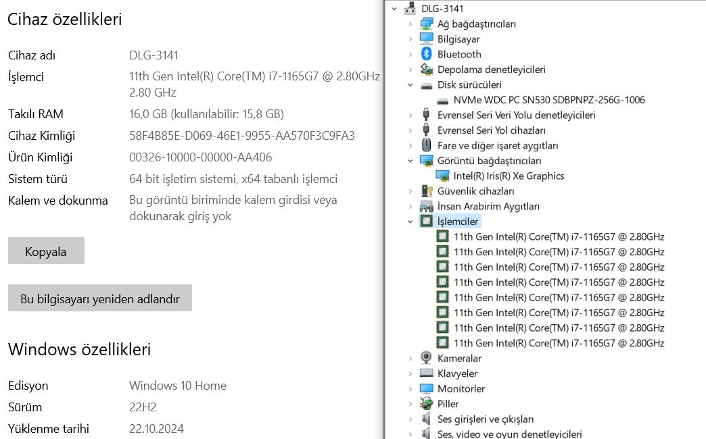
Task: Expand the Klavyeler node
Action: (x=410, y=373)
